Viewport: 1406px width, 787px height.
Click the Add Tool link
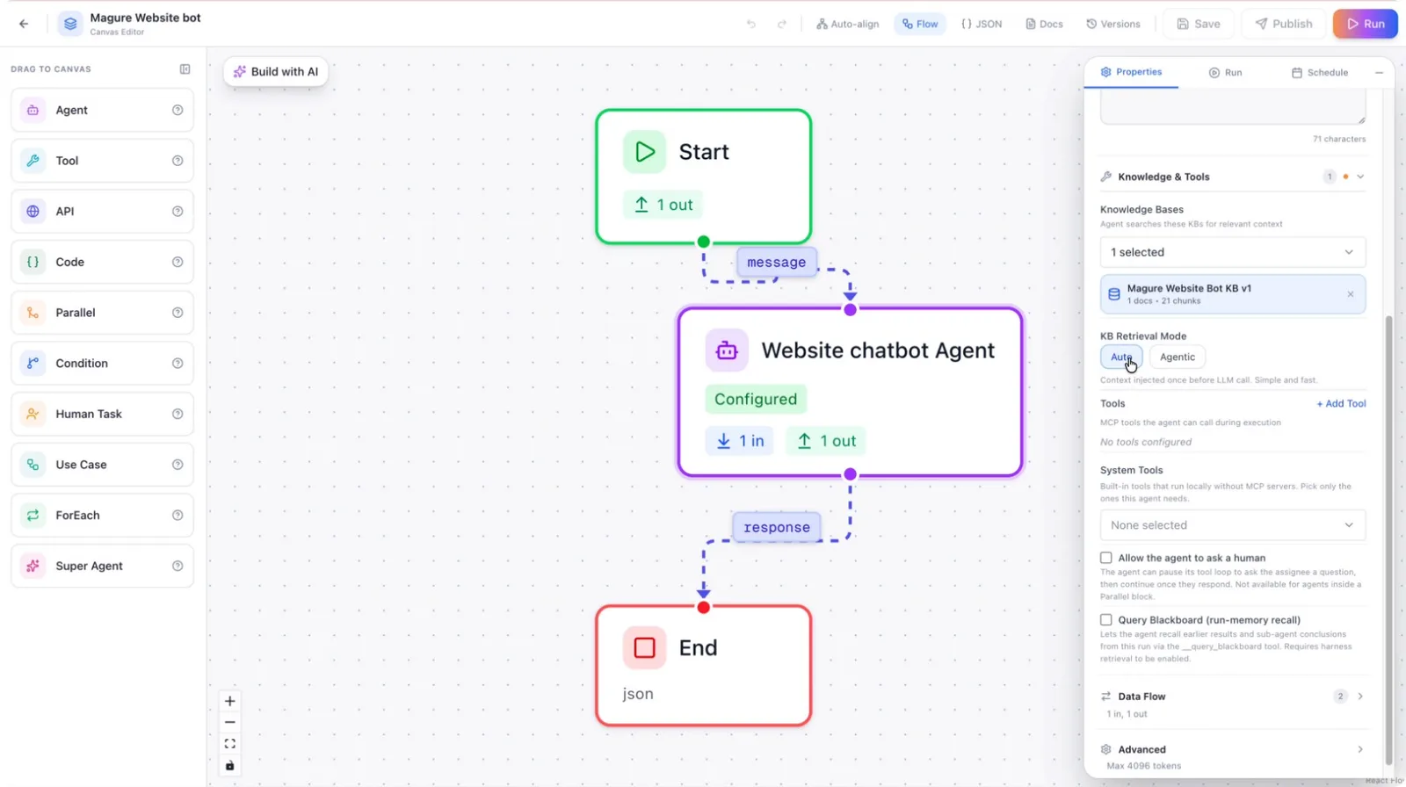(x=1341, y=403)
